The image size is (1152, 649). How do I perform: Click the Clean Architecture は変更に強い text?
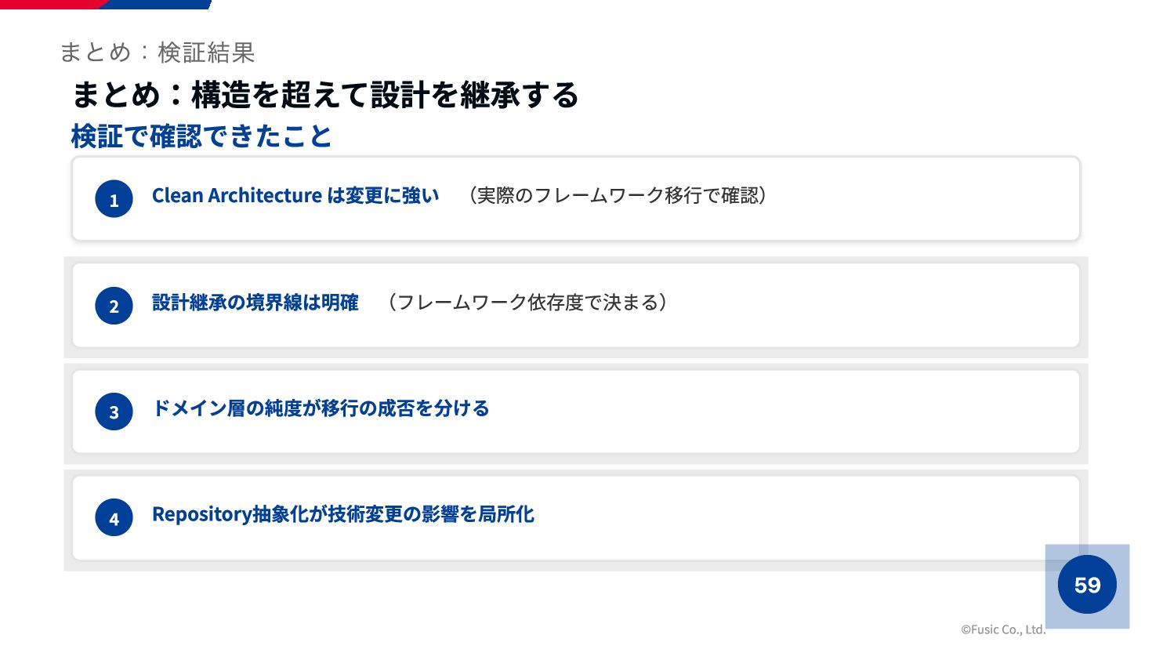pyautogui.click(x=295, y=195)
